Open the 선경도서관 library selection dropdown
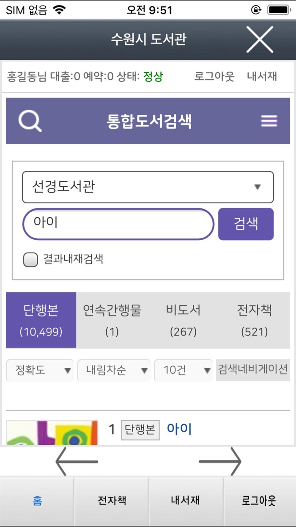Screen dimensions: 296x527 point(148,187)
